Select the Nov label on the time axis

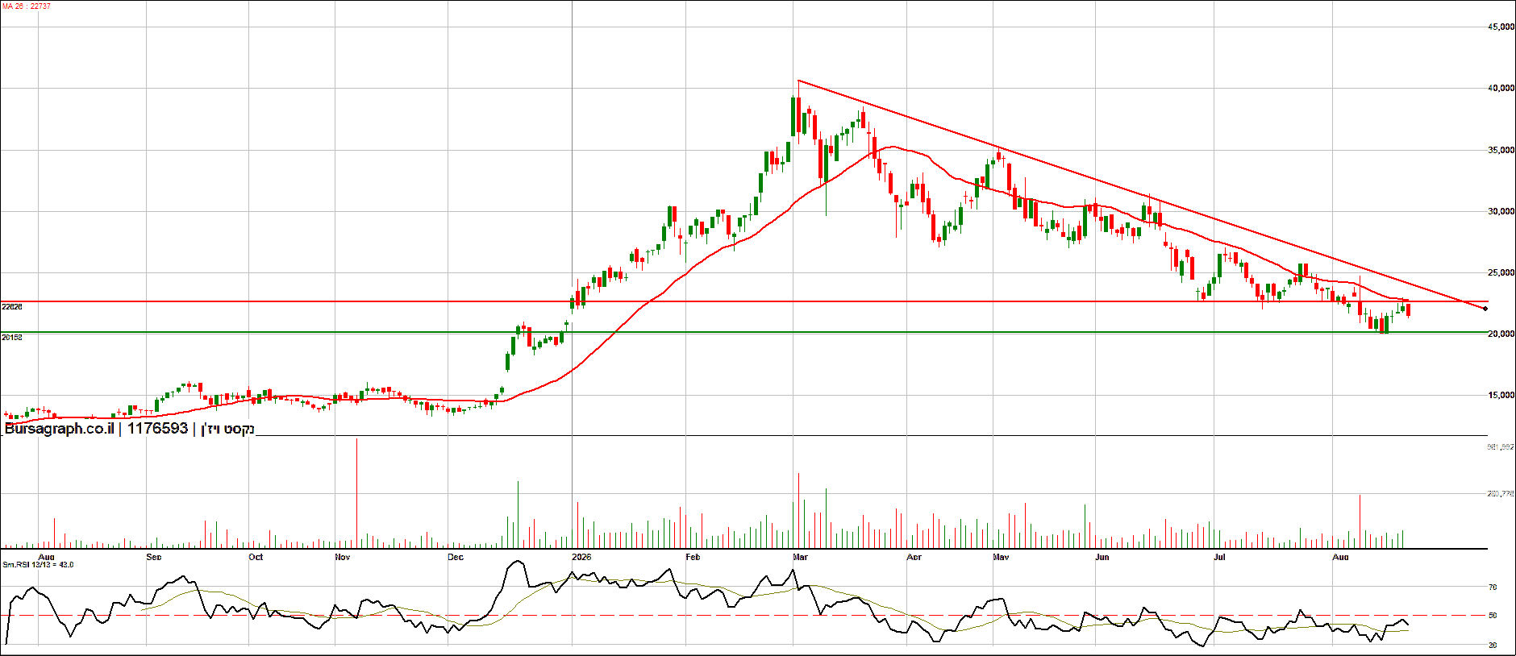pyautogui.click(x=342, y=557)
